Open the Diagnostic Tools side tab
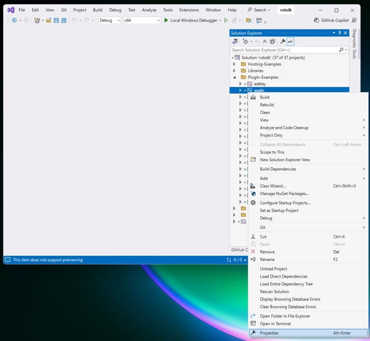This screenshot has width=370, height=341. point(354,44)
